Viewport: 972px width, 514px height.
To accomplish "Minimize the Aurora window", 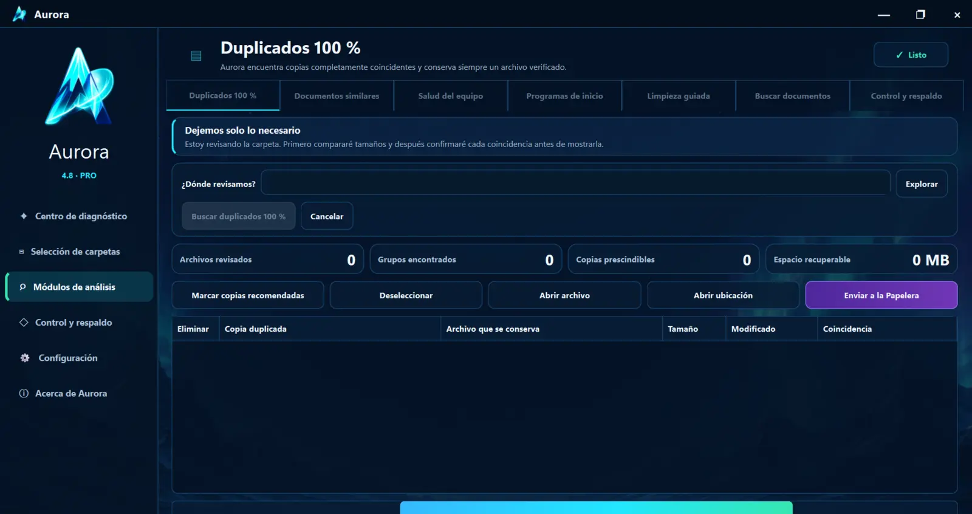I will [884, 15].
